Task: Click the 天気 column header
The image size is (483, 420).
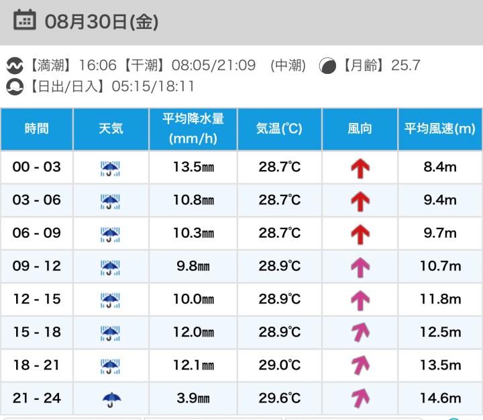Action: [111, 129]
